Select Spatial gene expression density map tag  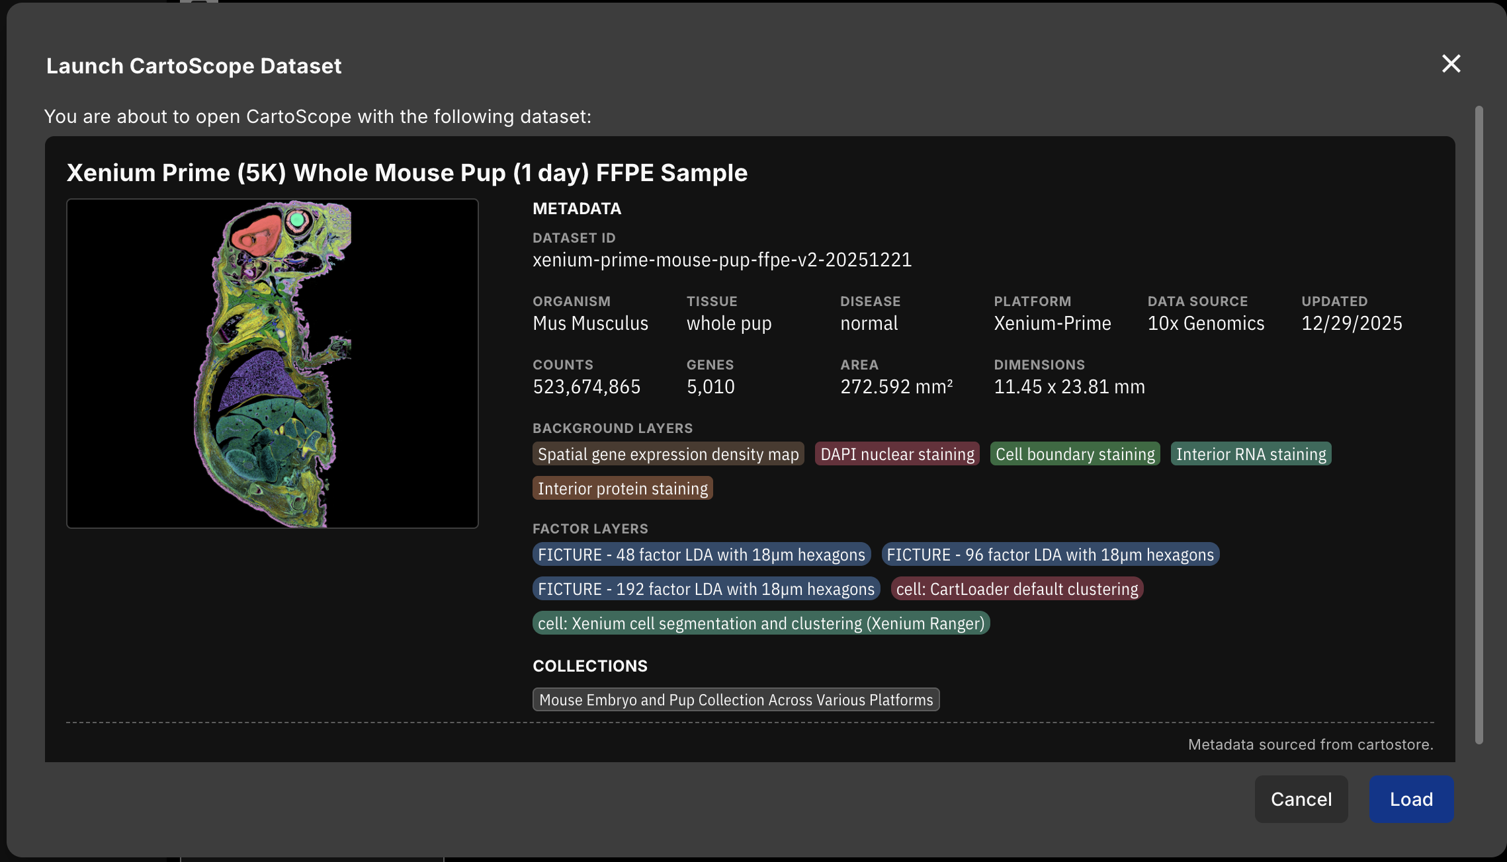pos(668,454)
